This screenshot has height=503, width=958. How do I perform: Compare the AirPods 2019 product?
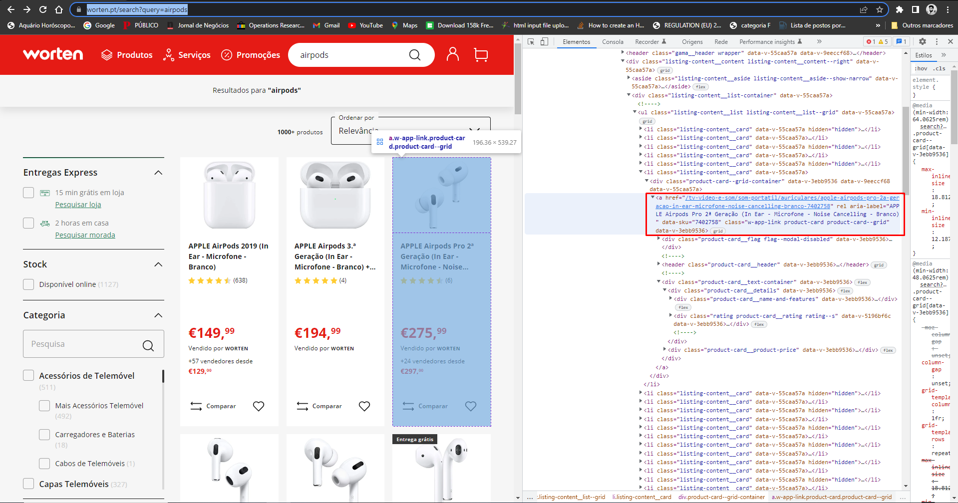[x=213, y=406]
